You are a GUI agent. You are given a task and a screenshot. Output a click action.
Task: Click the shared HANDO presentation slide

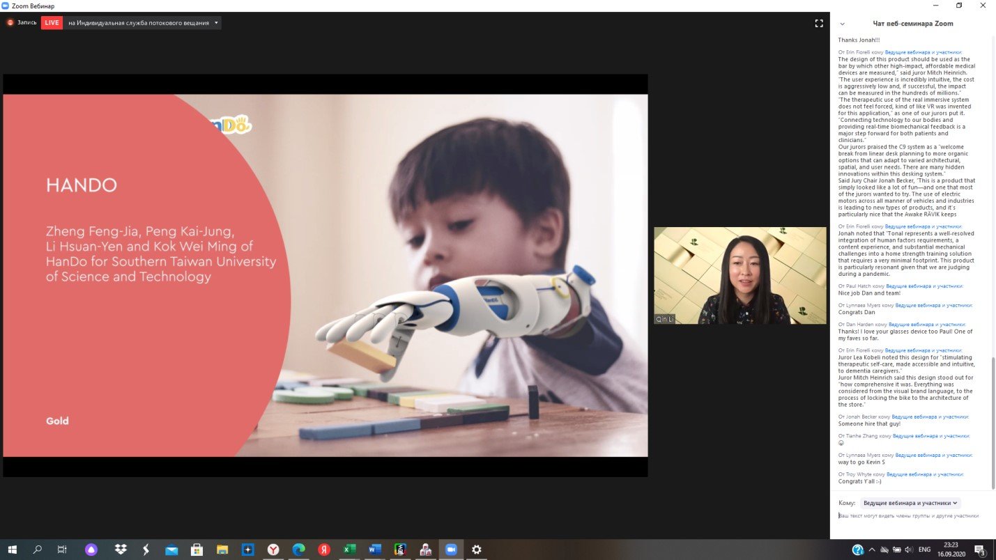325,275
